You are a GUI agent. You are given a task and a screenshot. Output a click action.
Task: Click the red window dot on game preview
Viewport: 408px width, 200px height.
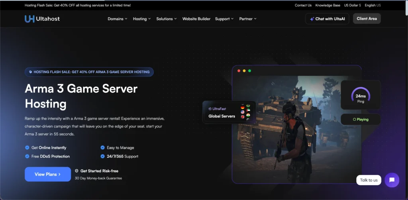coord(239,71)
